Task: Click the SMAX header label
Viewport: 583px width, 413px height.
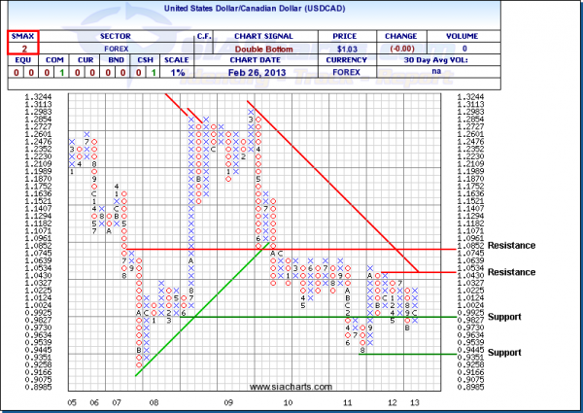Action: (x=20, y=32)
